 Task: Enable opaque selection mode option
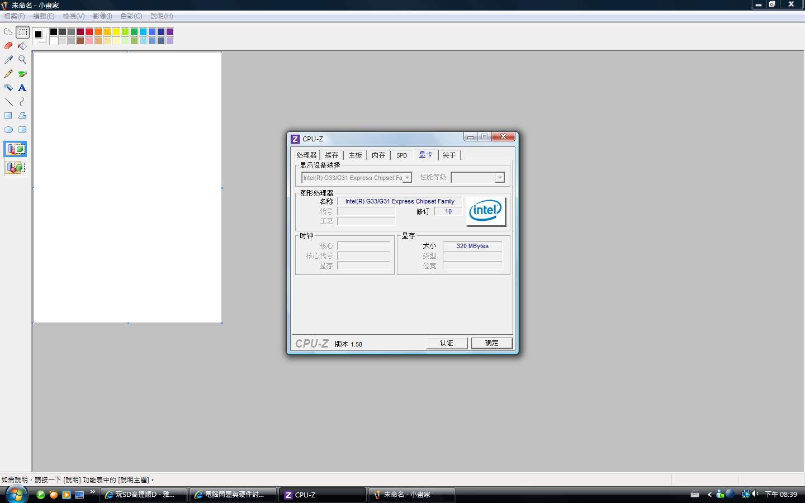coord(15,149)
